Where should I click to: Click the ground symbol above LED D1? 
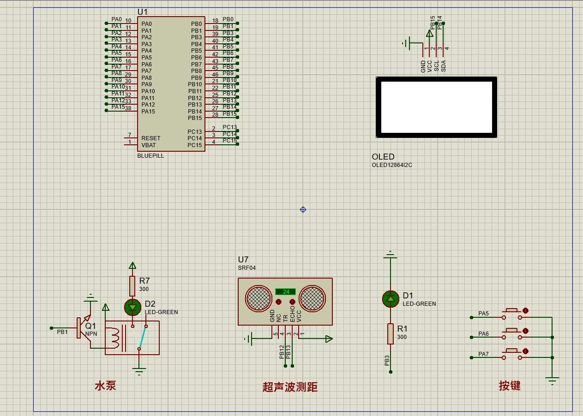click(x=391, y=254)
